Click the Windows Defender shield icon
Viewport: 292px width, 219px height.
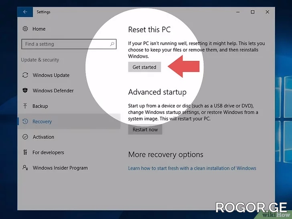[25, 91]
